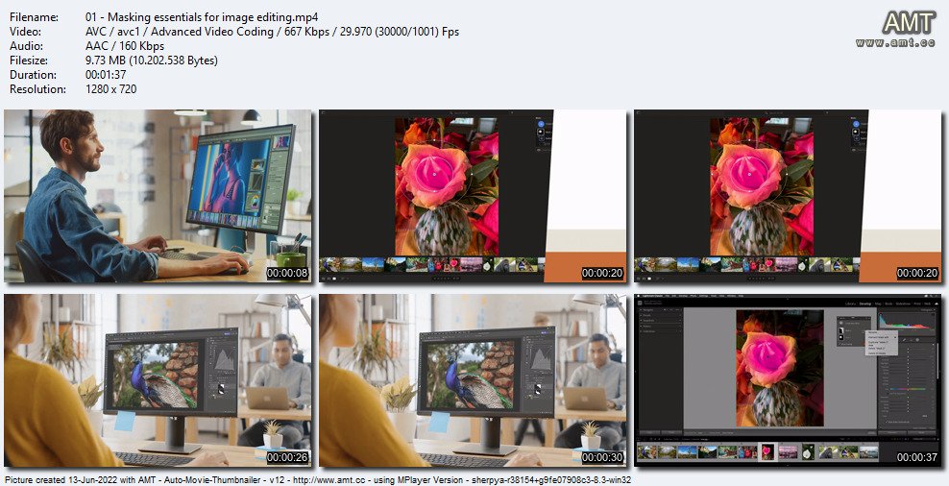
Task: Select the white flower filmstrip photo in the 00:00:37 frame
Action: pos(808,452)
